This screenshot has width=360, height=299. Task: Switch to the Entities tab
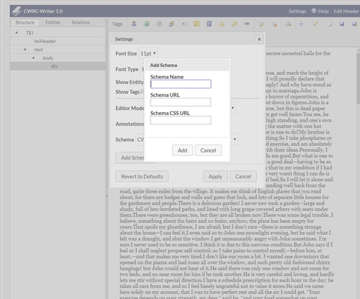pos(53,22)
